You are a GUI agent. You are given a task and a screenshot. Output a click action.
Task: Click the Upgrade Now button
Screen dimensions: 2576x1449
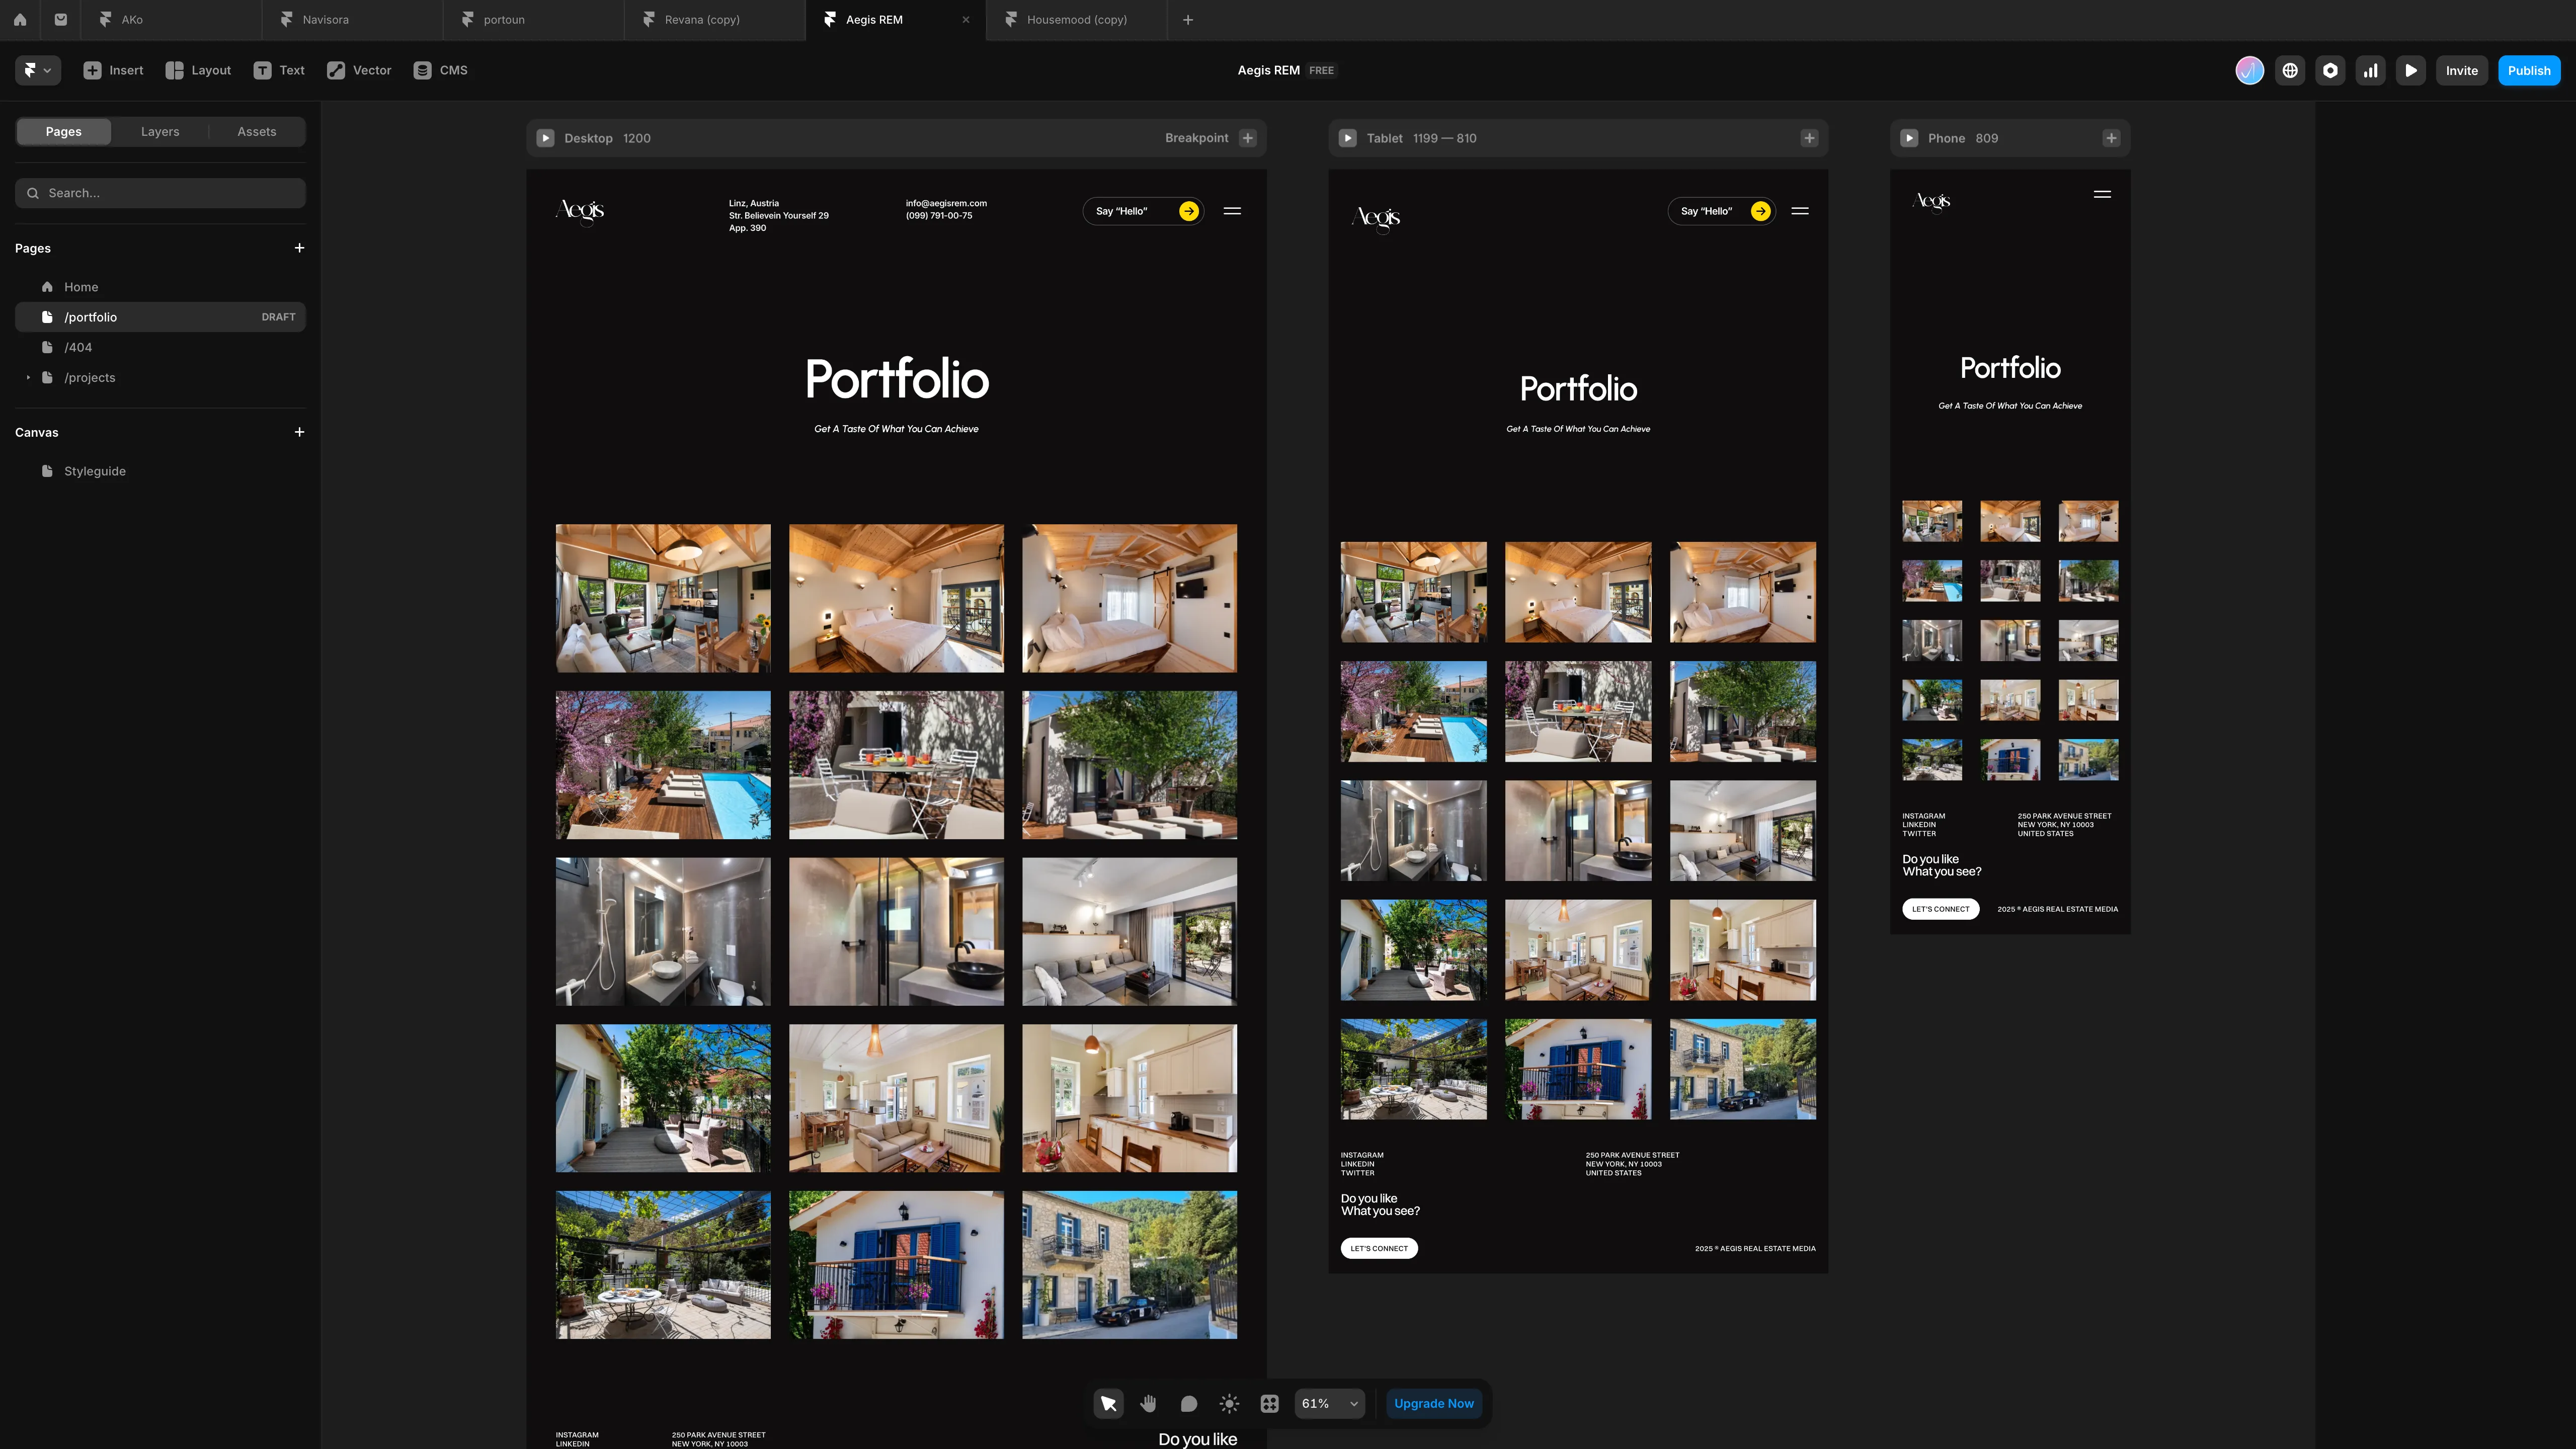(1434, 1403)
